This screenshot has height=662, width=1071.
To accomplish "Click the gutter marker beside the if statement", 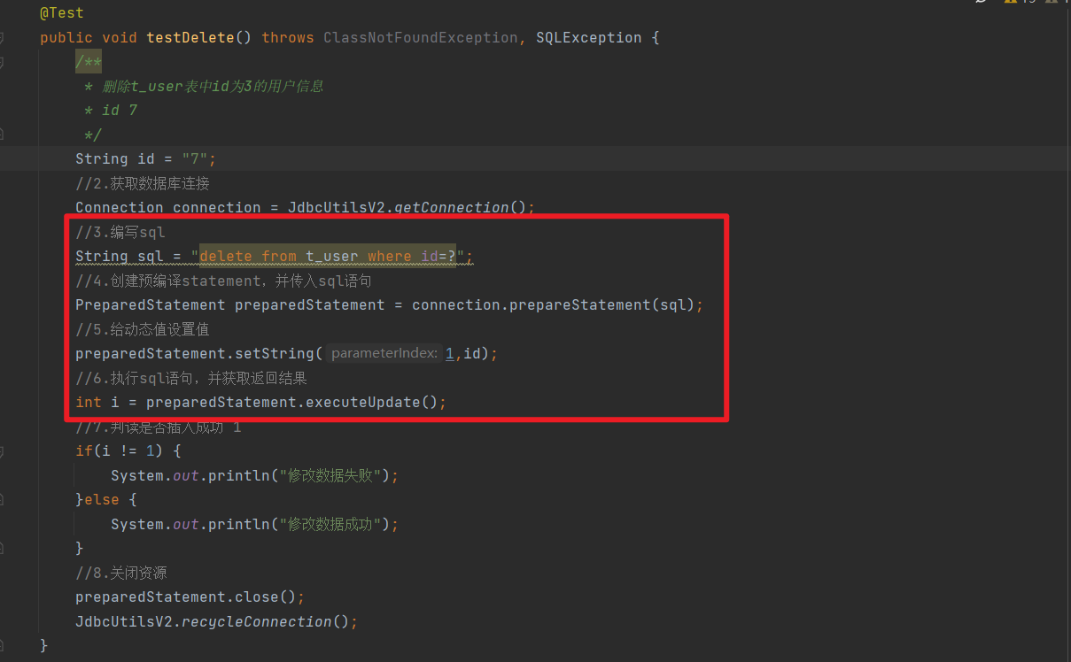I will tap(4, 450).
